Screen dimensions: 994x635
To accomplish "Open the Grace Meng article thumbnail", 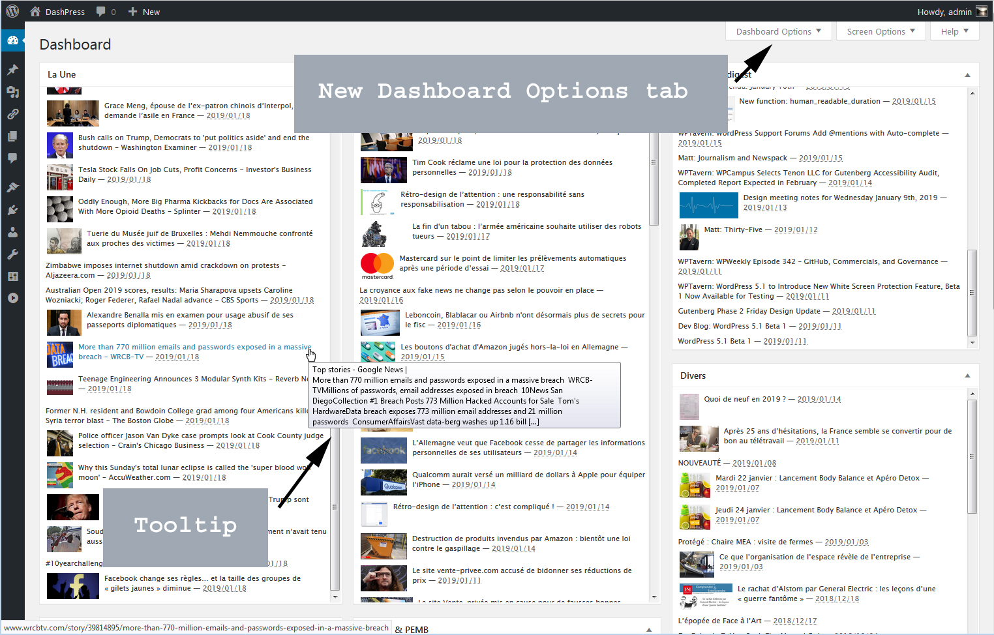I will coord(73,113).
